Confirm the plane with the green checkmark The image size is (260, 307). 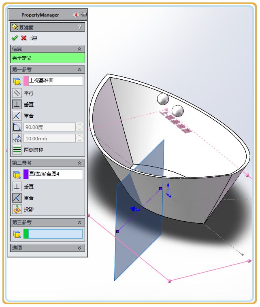pyautogui.click(x=15, y=38)
